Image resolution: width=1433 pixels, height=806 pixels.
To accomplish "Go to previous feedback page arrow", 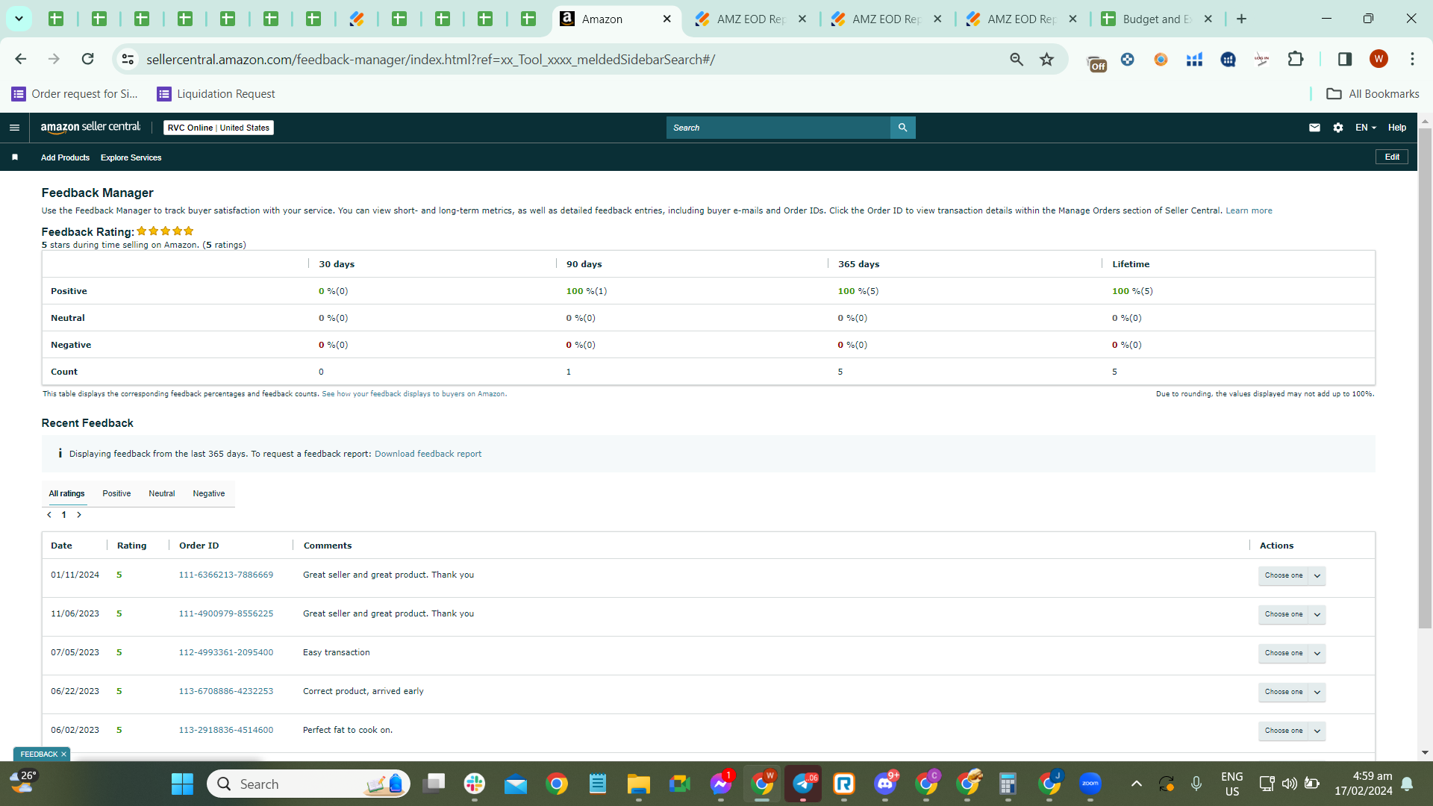I will click(49, 515).
